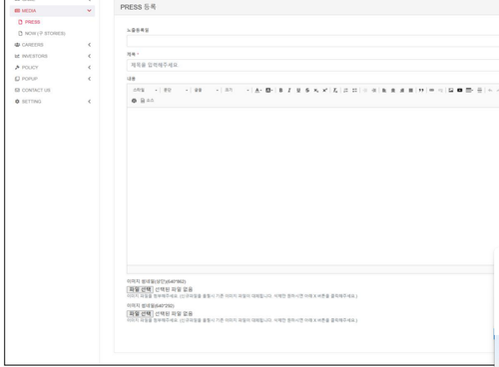Collapse the MEDIA menu chevron

pyautogui.click(x=89, y=11)
